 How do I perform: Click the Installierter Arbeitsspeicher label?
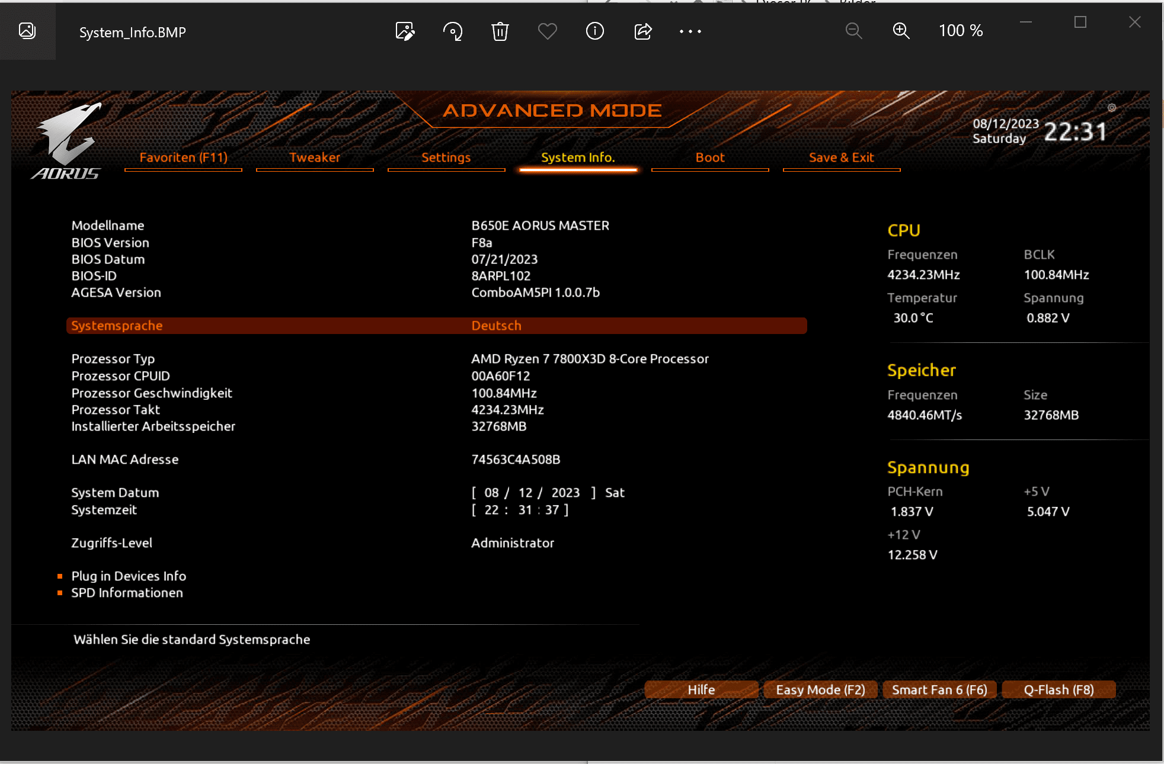[x=153, y=426]
